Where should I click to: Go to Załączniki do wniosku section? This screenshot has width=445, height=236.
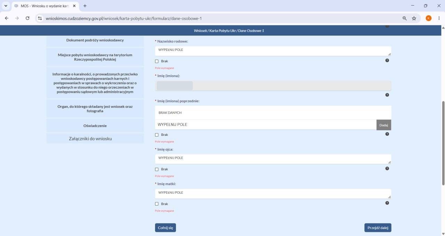[x=95, y=139]
